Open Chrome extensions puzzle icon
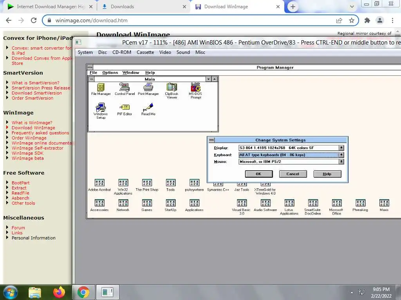 367,20
